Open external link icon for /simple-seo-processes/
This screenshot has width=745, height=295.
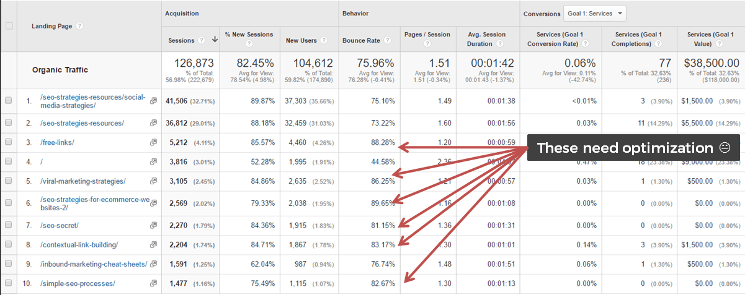tap(153, 284)
